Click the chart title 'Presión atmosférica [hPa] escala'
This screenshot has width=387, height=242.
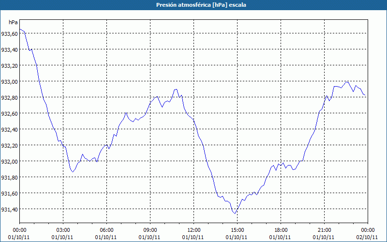point(201,5)
